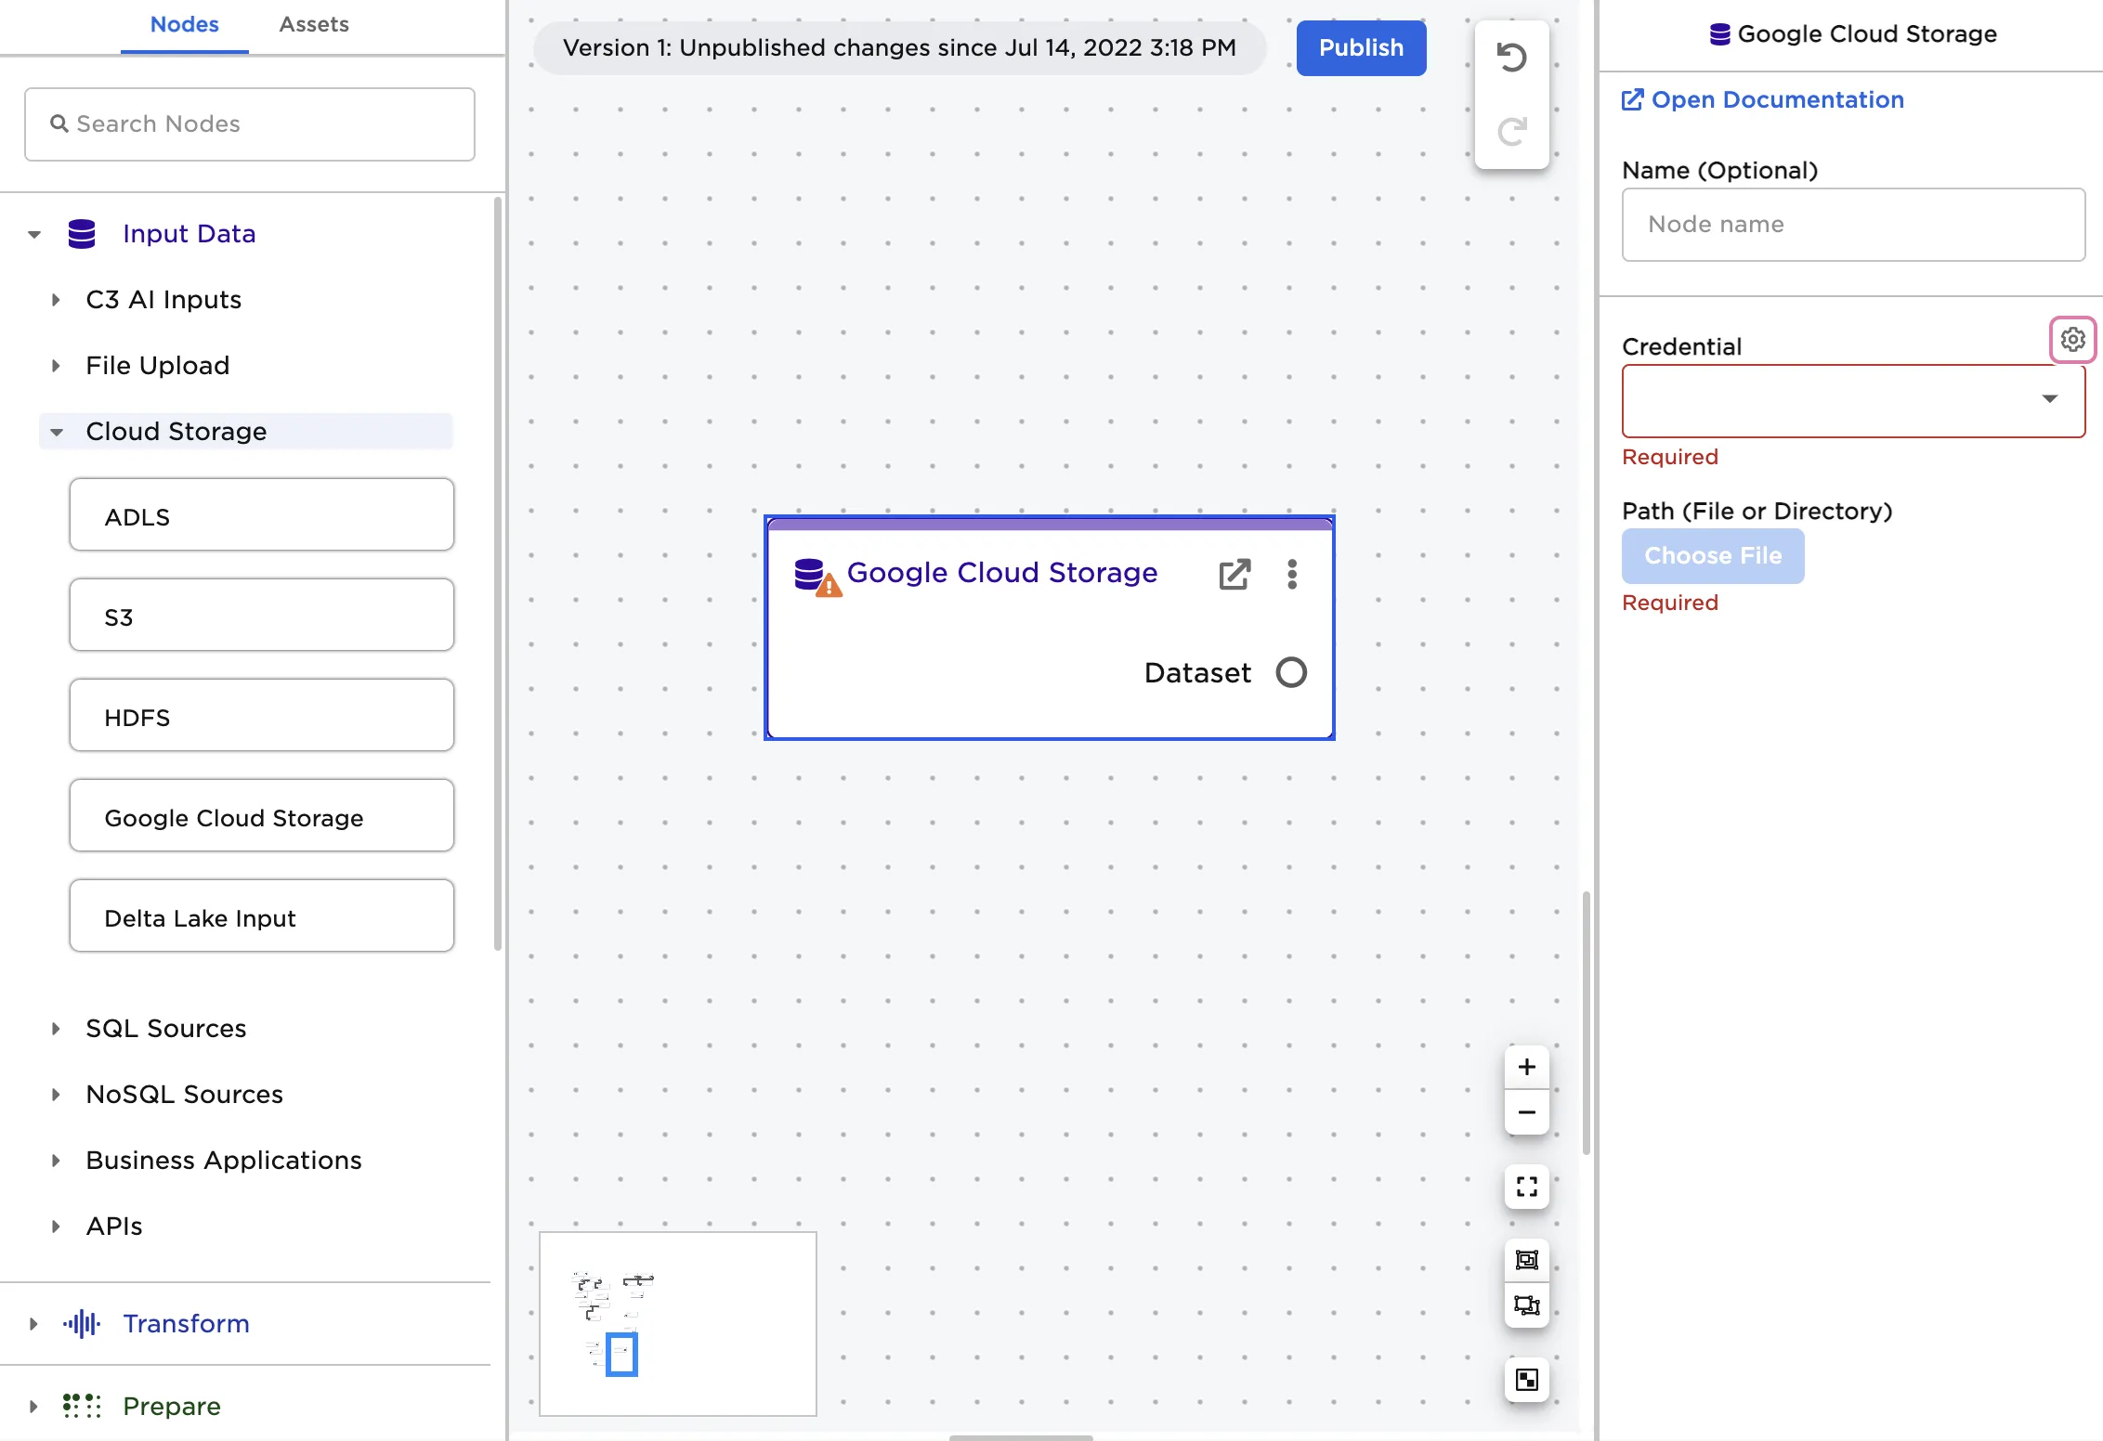Screen dimensions: 2103x1441
Task: Open the Credential dropdown
Action: [1853, 400]
